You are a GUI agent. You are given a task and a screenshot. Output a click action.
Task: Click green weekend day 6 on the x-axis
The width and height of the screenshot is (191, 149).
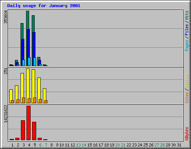click(x=40, y=145)
